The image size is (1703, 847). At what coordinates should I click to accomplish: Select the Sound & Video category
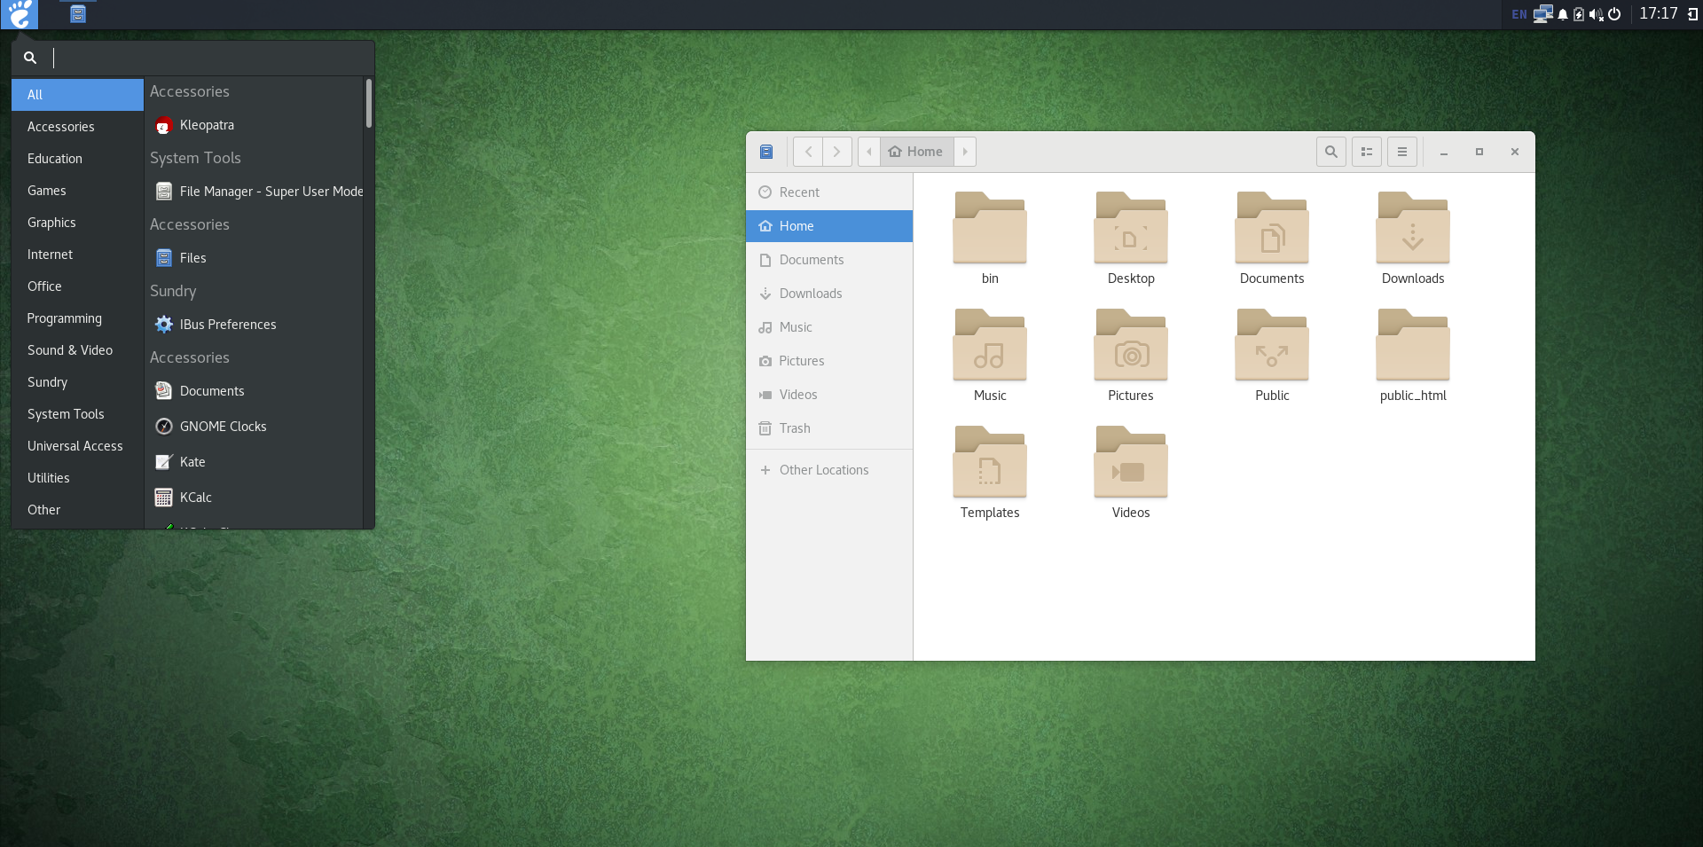click(x=70, y=350)
